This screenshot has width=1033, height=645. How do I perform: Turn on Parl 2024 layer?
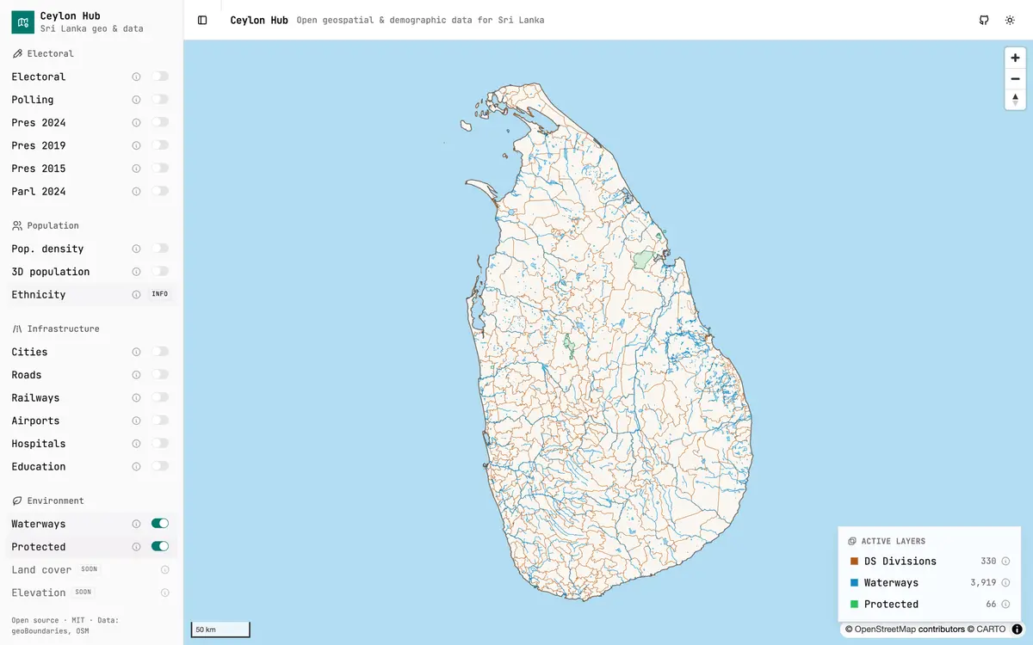click(160, 191)
